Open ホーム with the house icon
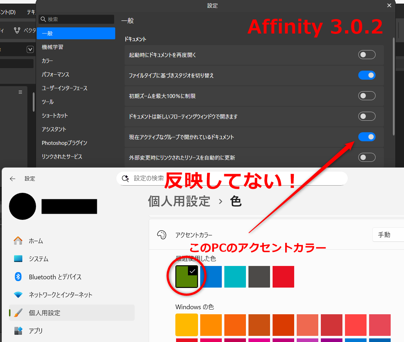This screenshot has height=342, width=404. (x=18, y=241)
